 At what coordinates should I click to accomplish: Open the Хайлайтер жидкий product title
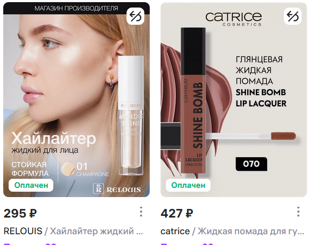coord(96,231)
